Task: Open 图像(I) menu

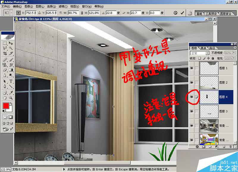Action: (x=29, y=7)
